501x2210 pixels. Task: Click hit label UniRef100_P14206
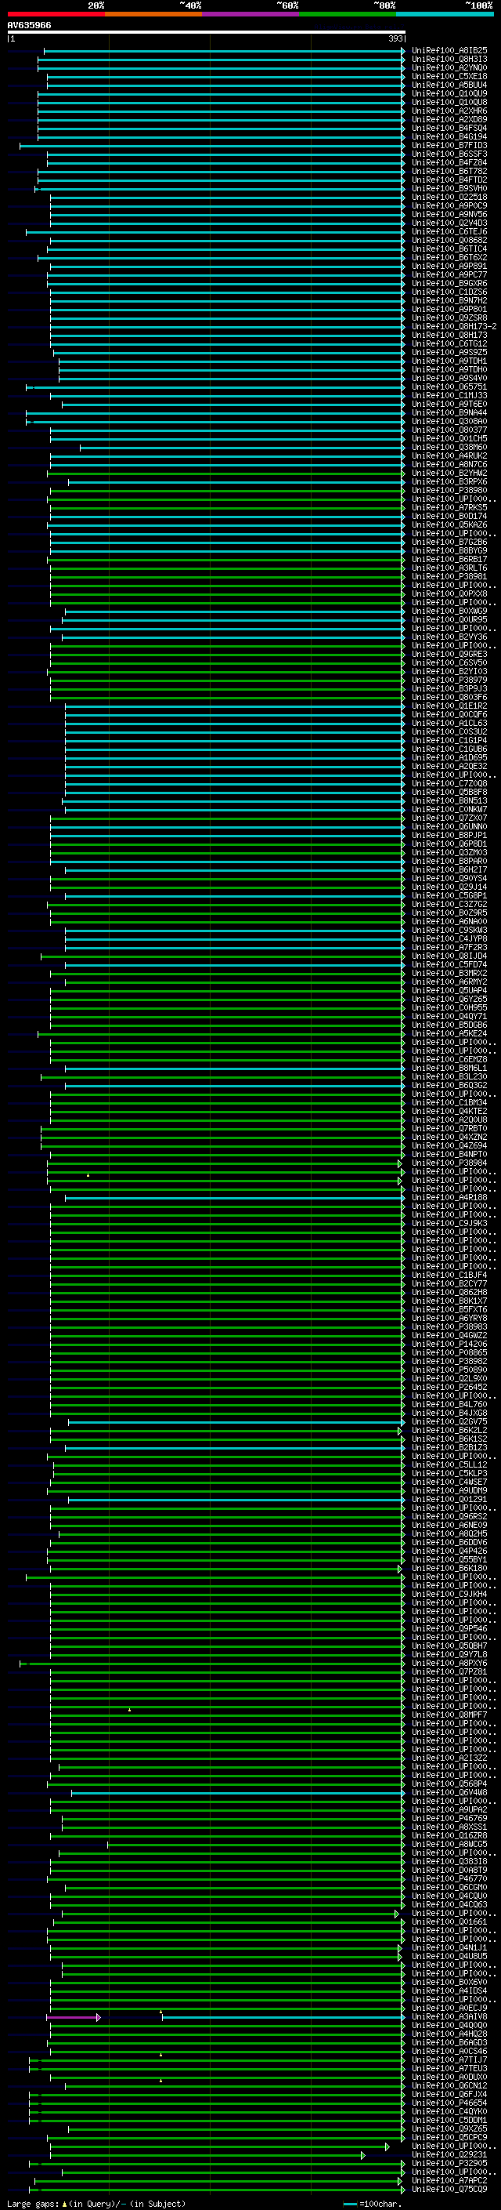pyautogui.click(x=449, y=1345)
